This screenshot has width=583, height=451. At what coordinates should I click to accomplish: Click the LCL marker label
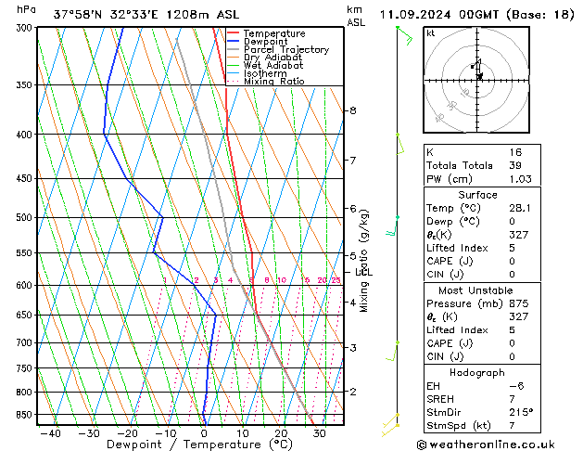click(363, 272)
